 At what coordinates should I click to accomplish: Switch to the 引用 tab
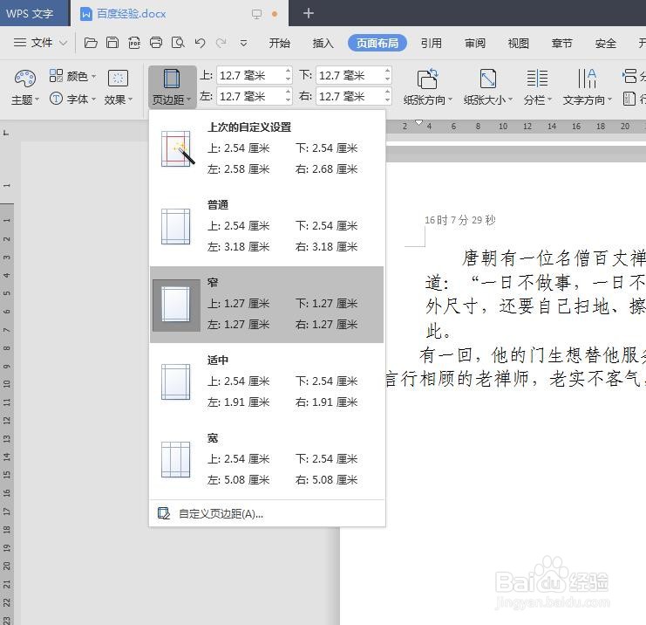click(431, 43)
